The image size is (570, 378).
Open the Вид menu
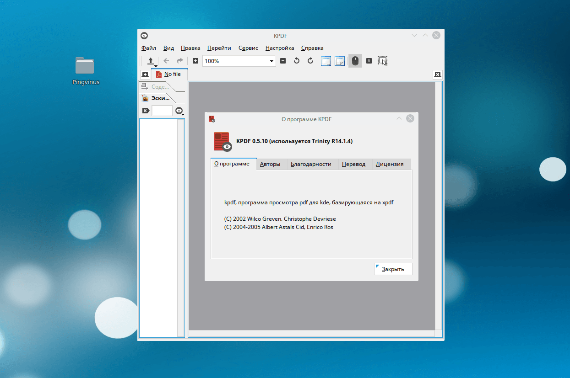(168, 48)
